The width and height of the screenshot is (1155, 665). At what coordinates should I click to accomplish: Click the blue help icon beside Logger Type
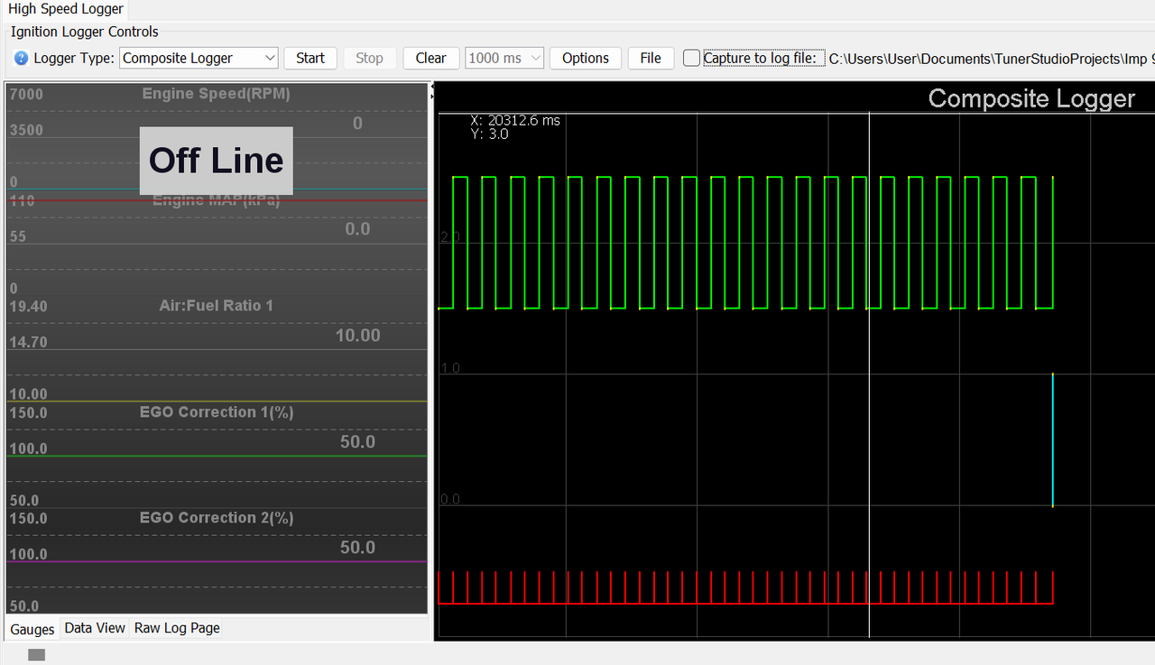coord(22,59)
